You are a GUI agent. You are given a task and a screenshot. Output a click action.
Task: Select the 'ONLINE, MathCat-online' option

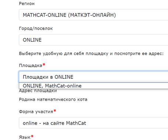point(94,86)
